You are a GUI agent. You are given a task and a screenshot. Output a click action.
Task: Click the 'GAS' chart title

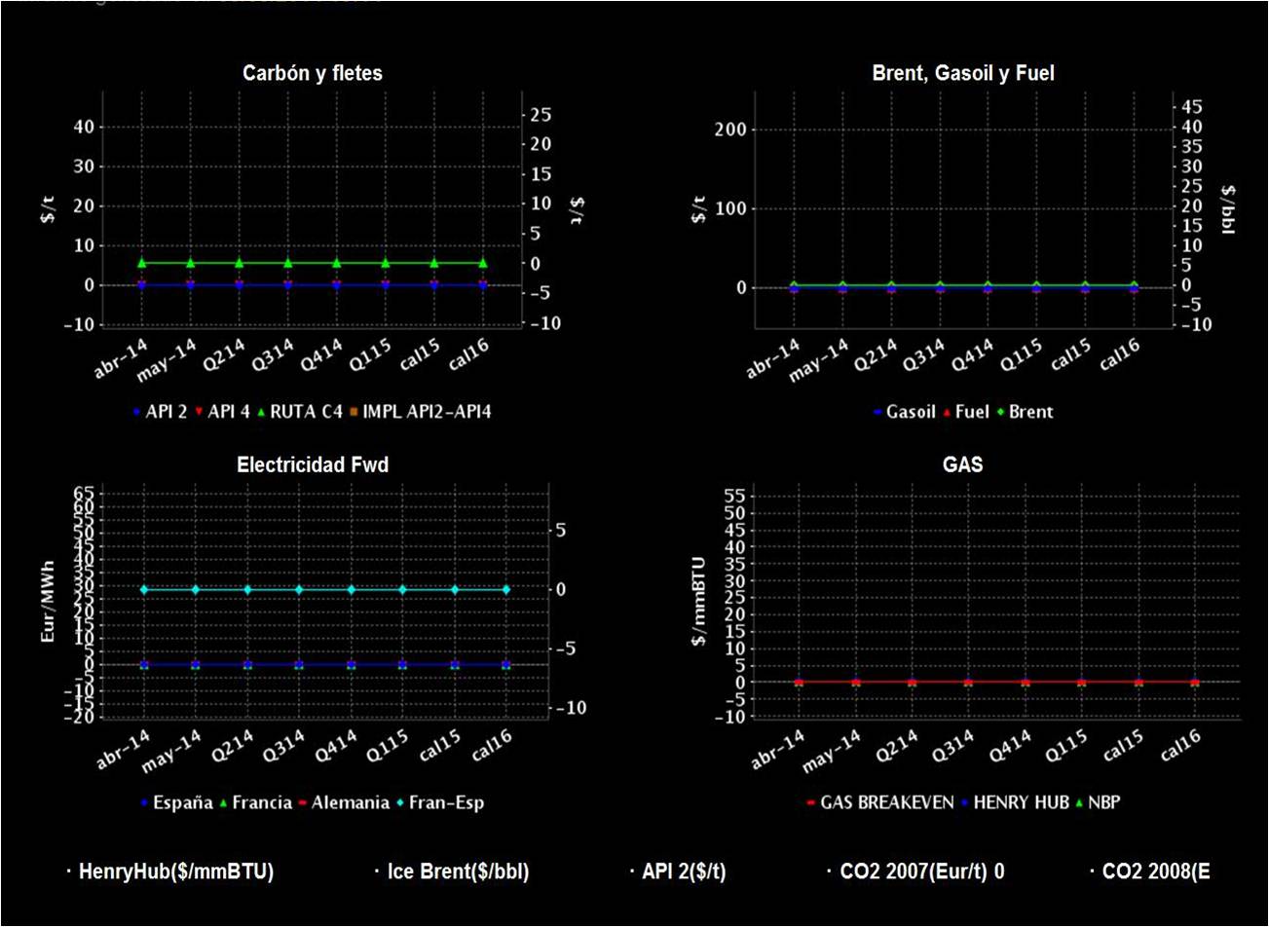click(x=962, y=465)
